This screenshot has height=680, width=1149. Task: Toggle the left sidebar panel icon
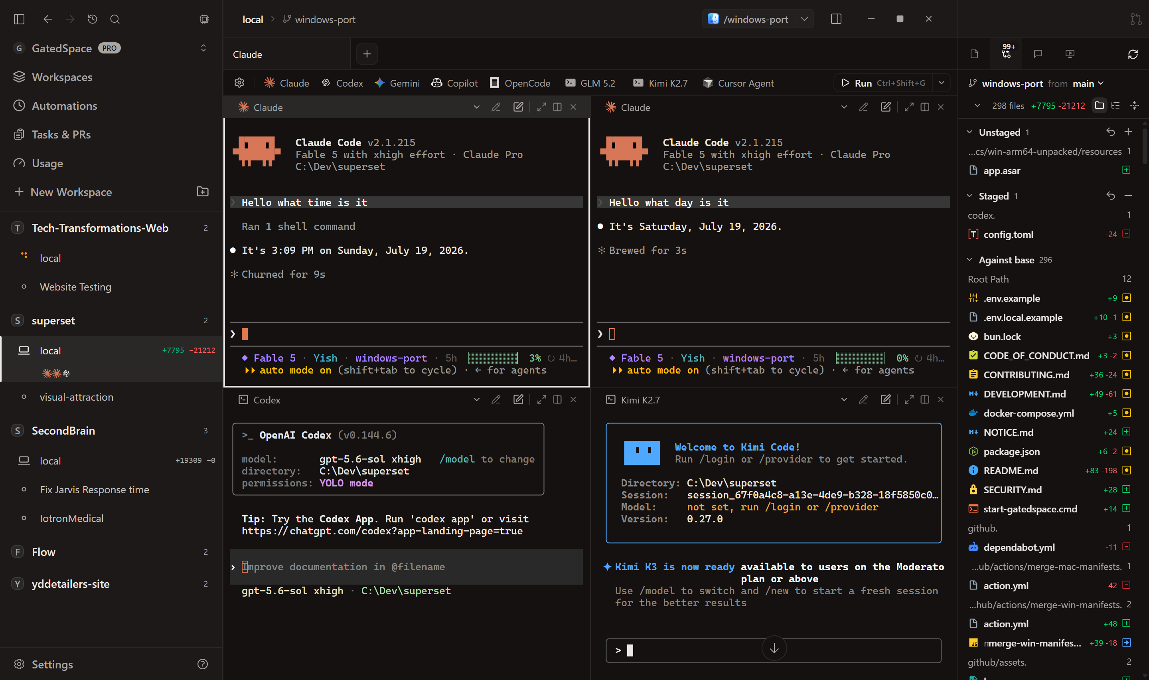pos(19,19)
